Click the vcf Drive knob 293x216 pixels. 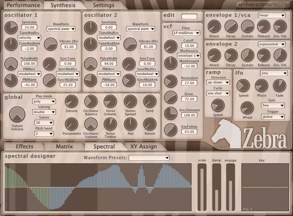click(171, 97)
